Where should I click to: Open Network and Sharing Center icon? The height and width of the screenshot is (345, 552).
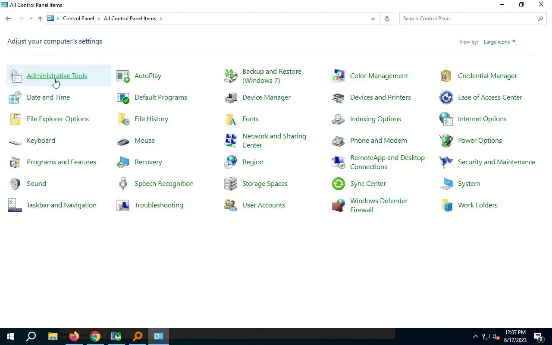[x=231, y=141]
